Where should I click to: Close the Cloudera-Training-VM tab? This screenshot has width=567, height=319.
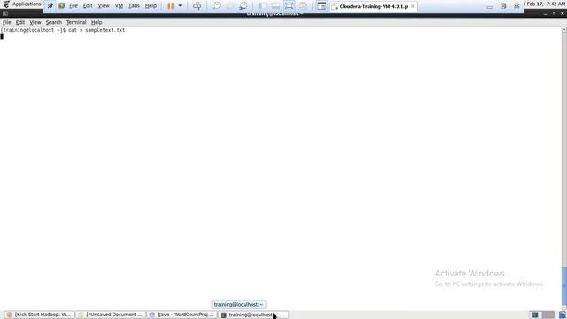(413, 6)
